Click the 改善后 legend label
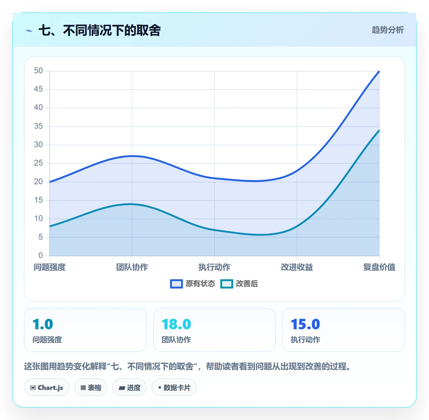 247,284
